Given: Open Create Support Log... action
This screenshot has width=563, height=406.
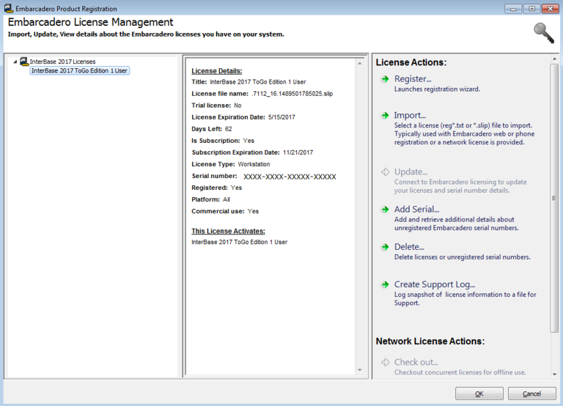Looking at the screenshot, I should click(434, 284).
